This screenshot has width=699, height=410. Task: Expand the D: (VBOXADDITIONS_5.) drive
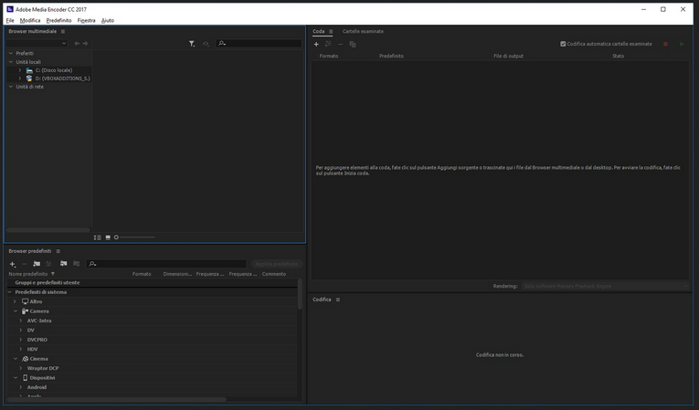point(19,79)
